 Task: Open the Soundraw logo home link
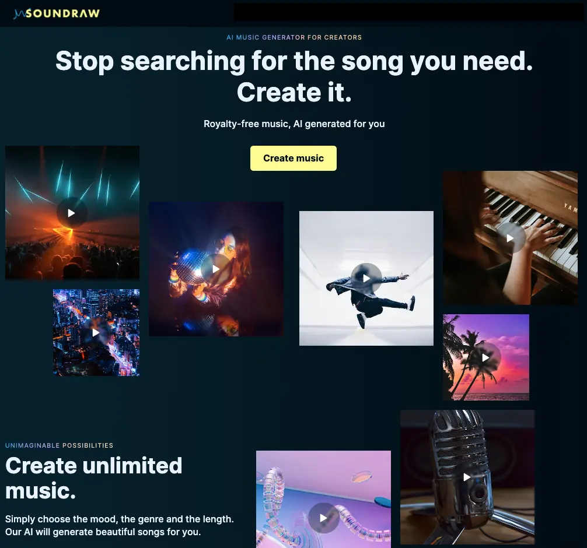(x=57, y=13)
